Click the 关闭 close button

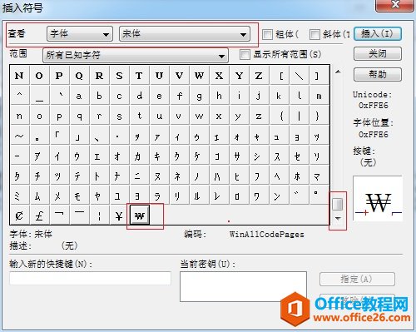pos(378,54)
